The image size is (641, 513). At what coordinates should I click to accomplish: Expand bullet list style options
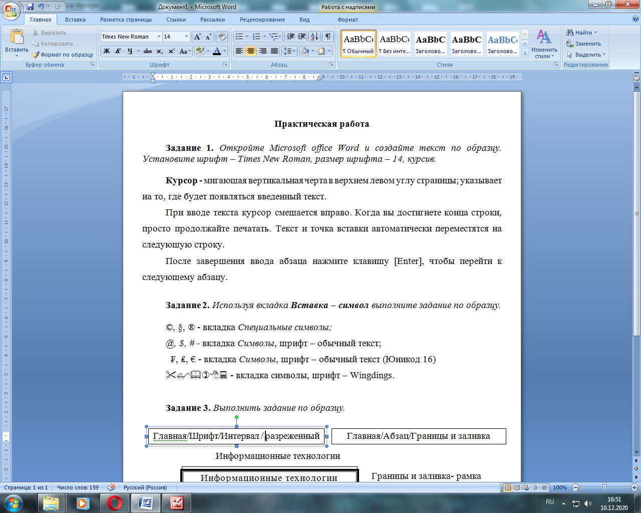tap(247, 37)
